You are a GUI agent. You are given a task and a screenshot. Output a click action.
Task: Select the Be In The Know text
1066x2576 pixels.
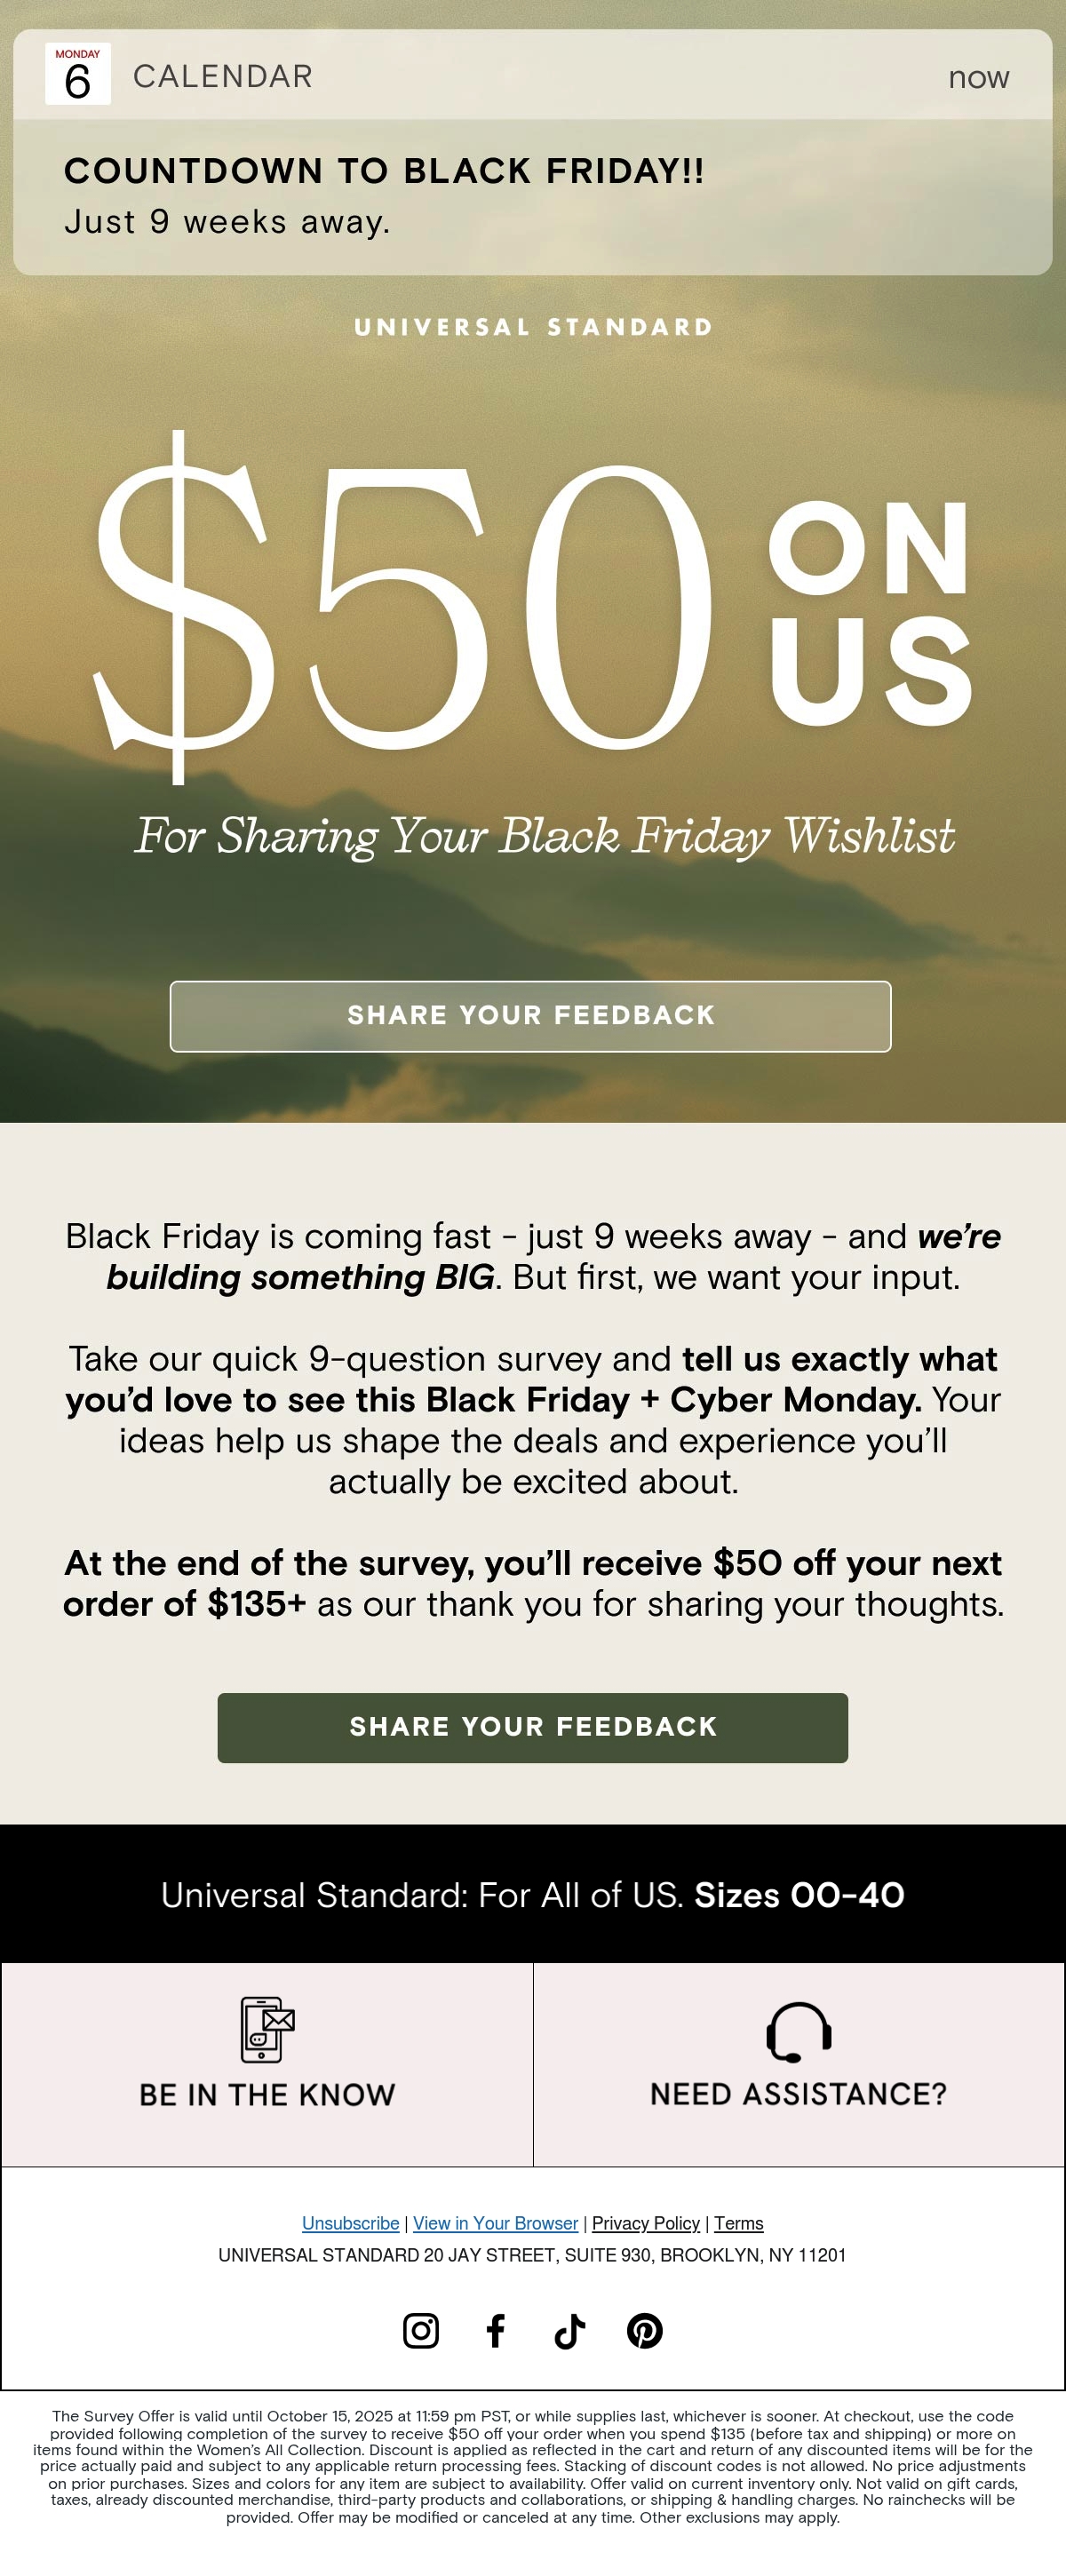pos(267,2095)
